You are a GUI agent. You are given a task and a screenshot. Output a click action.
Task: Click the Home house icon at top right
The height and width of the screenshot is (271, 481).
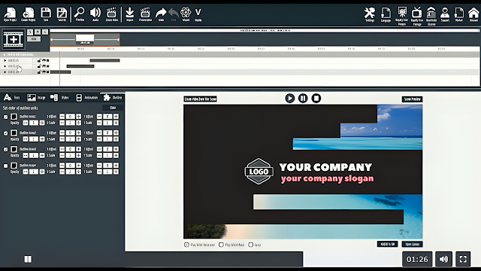(x=473, y=14)
